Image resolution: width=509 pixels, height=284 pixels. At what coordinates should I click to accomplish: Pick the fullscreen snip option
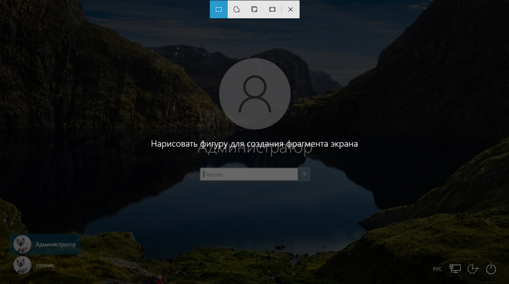pos(272,10)
